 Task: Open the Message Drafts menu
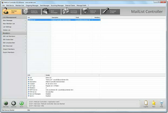click(81, 5)
